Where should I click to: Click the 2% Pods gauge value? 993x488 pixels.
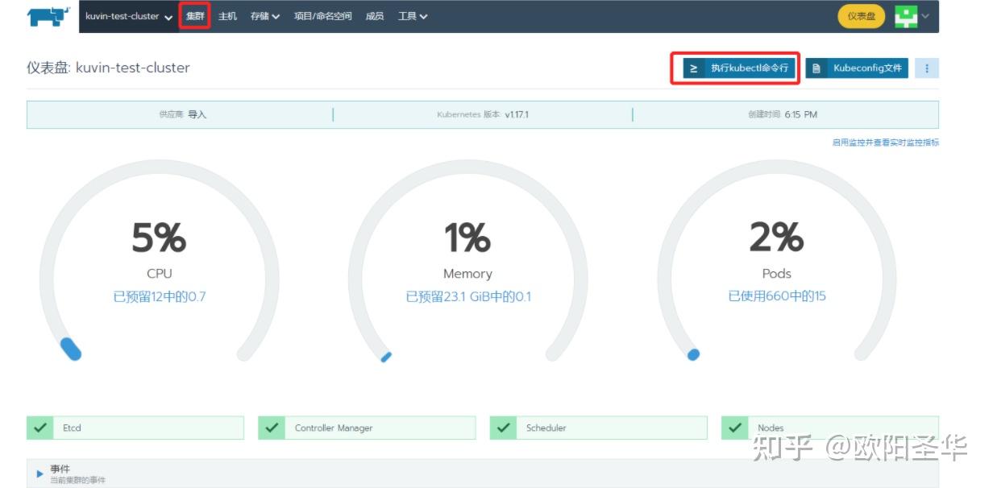pos(776,238)
